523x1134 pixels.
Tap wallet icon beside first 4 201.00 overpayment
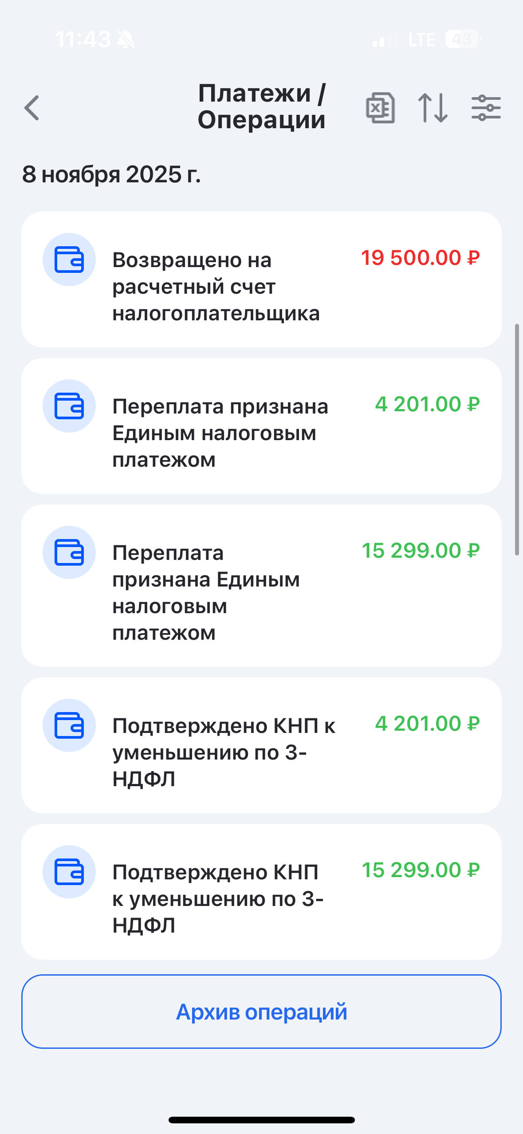[x=69, y=406]
